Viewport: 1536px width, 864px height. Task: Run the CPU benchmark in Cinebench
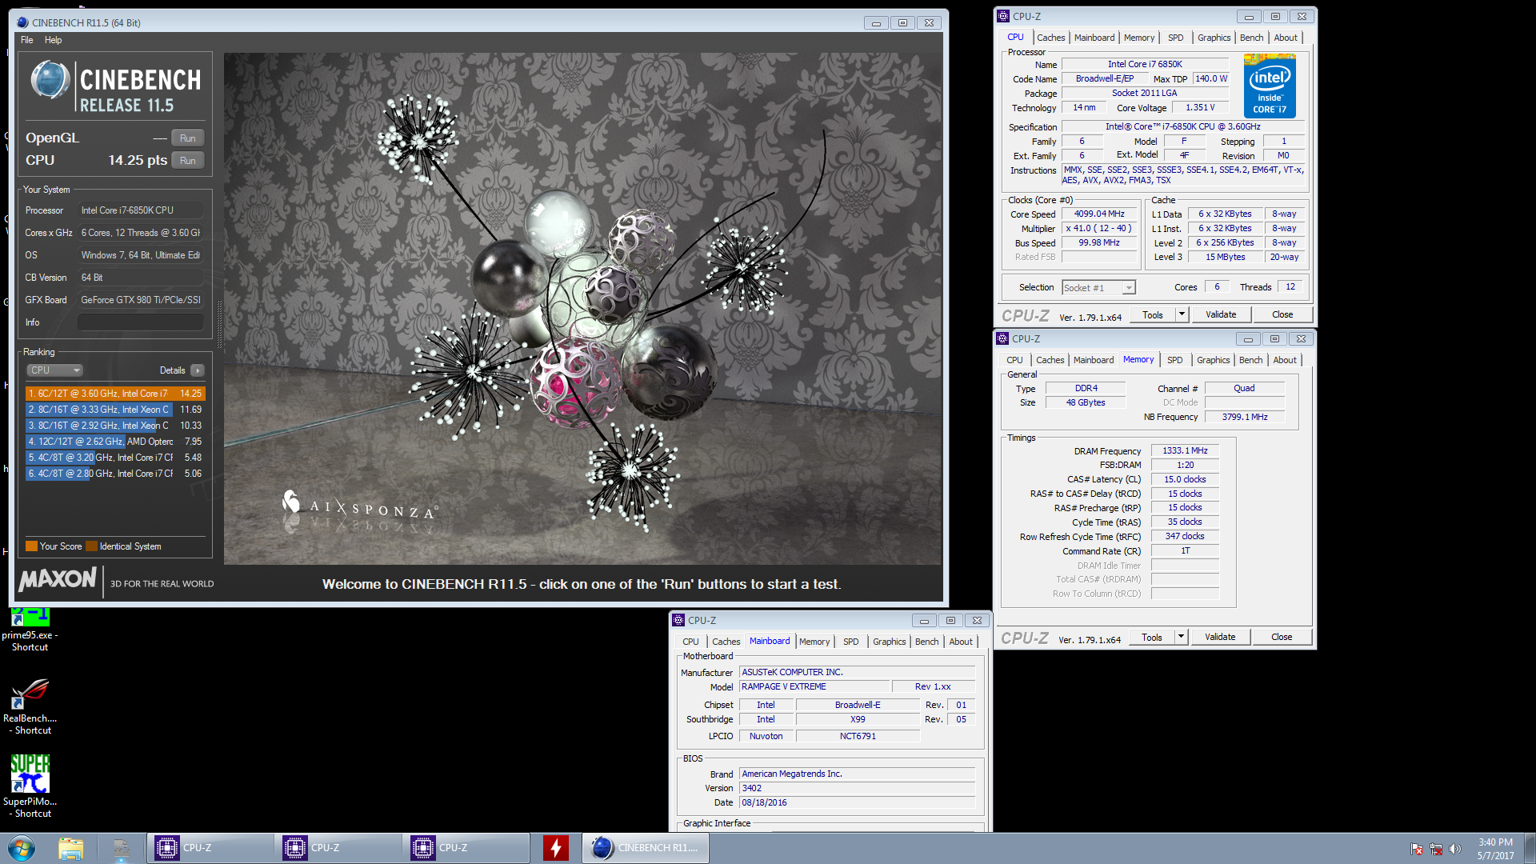[x=187, y=161]
